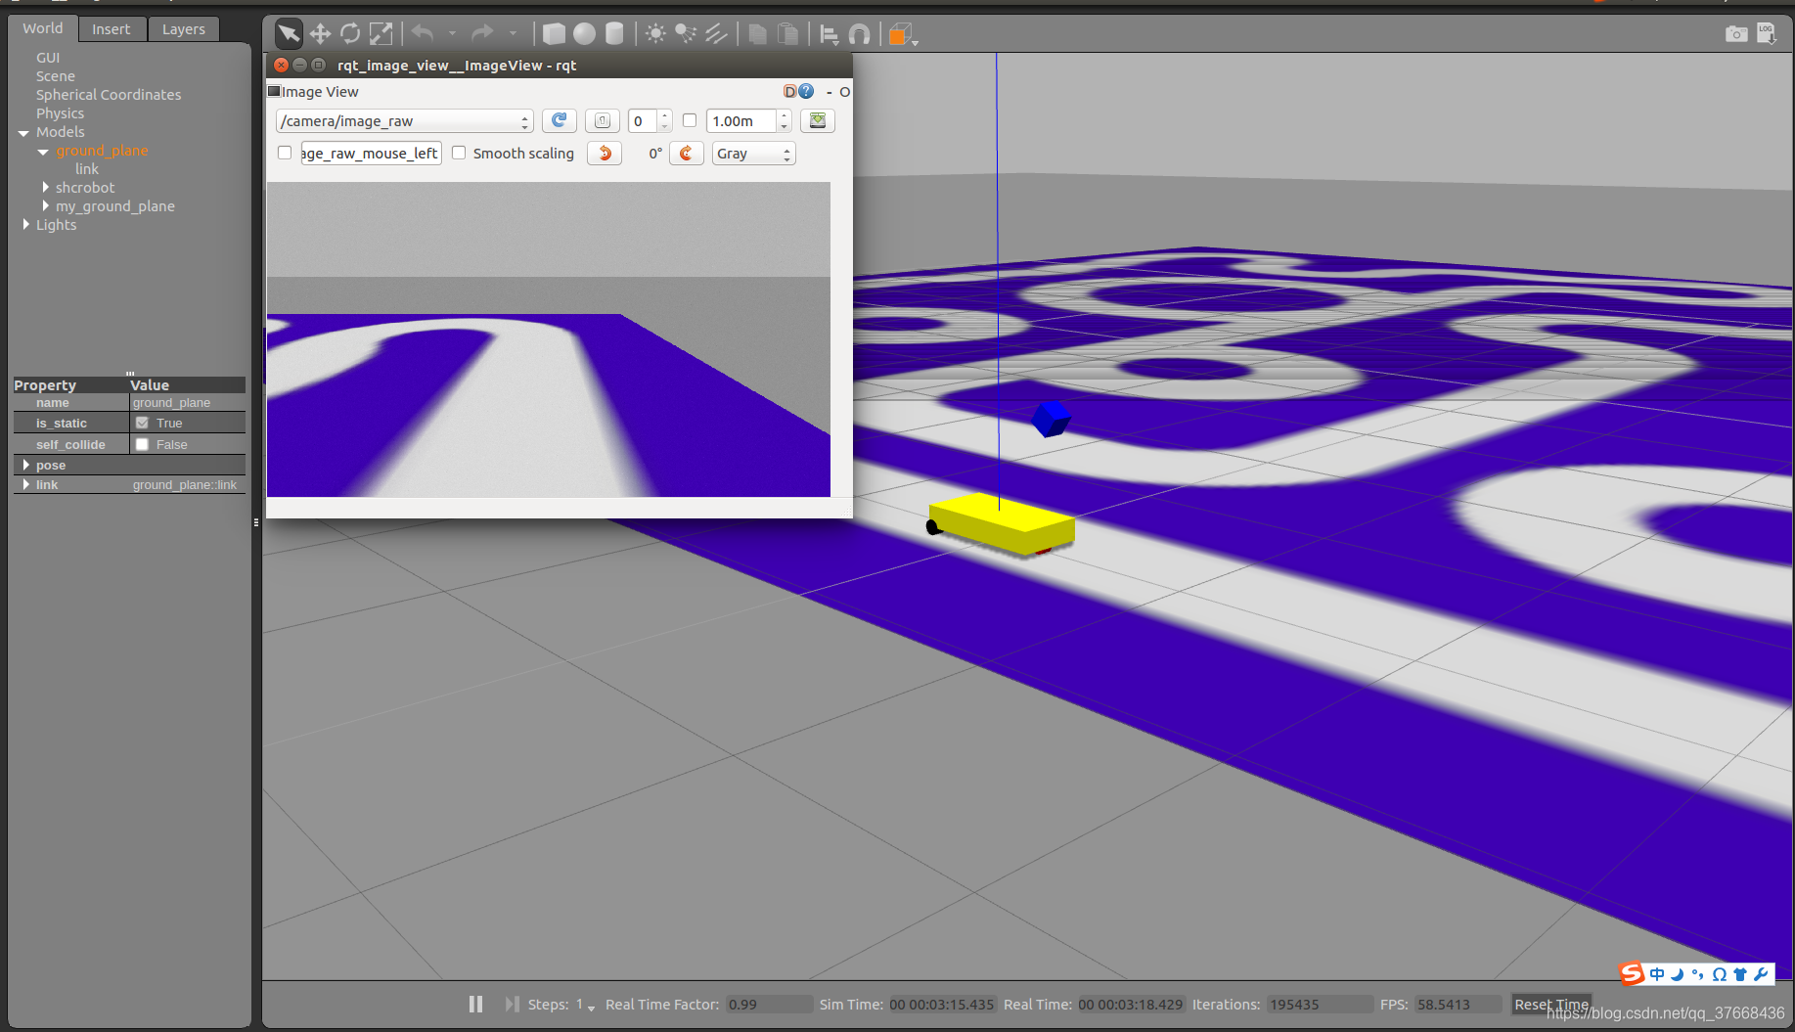Insert a box shape
Image resolution: width=1795 pixels, height=1032 pixels.
pyautogui.click(x=554, y=34)
